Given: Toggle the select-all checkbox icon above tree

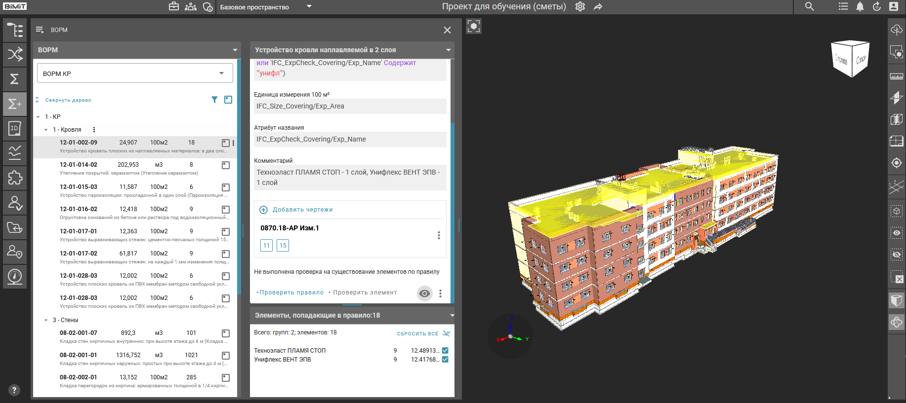Looking at the screenshot, I should tap(228, 100).
